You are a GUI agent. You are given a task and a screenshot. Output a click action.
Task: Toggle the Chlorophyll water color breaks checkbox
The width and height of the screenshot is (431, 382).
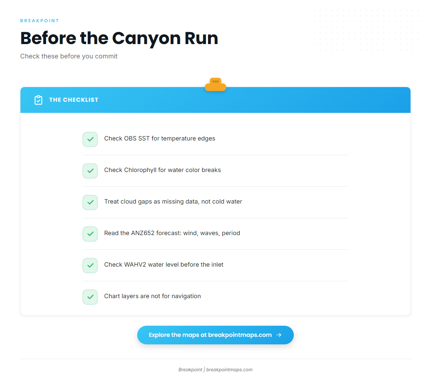90,171
